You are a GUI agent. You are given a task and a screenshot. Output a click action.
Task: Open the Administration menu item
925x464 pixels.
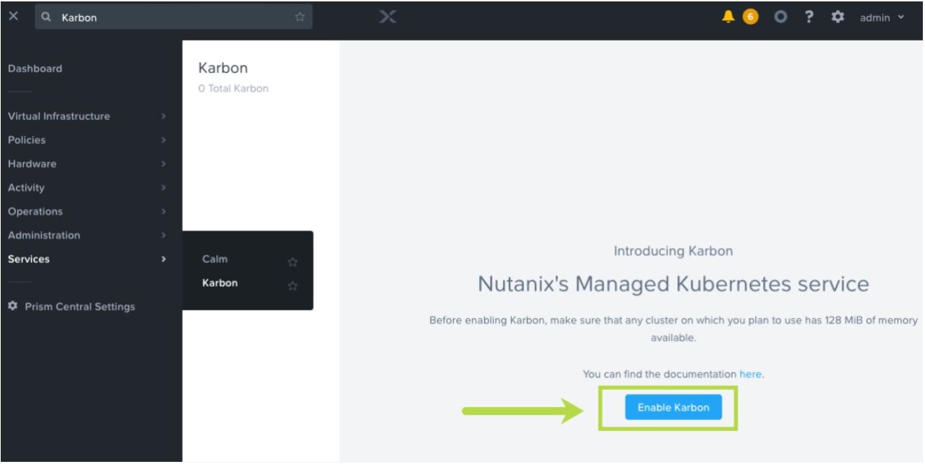tap(44, 236)
